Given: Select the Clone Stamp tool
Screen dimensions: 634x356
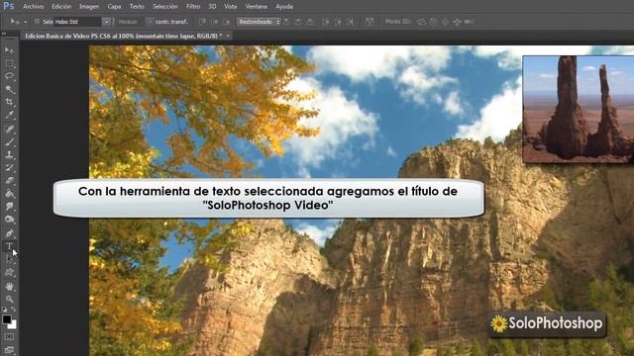Looking at the screenshot, I should [x=9, y=154].
